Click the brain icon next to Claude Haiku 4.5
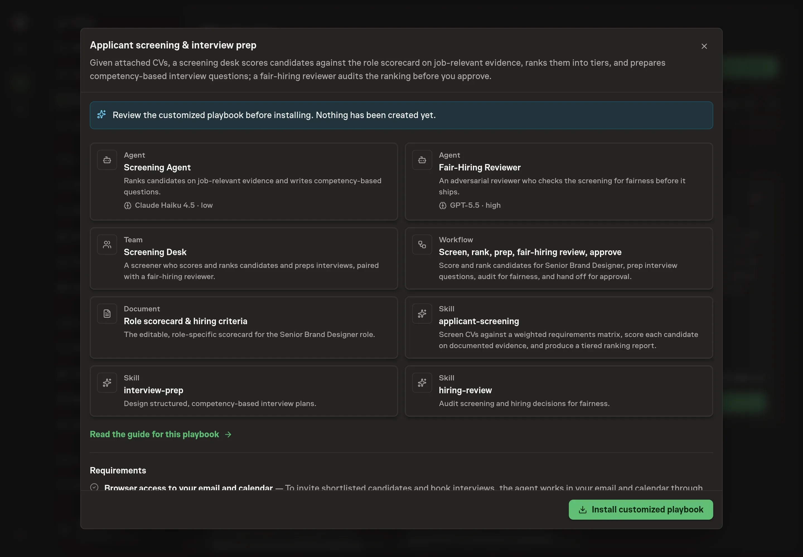 [127, 206]
